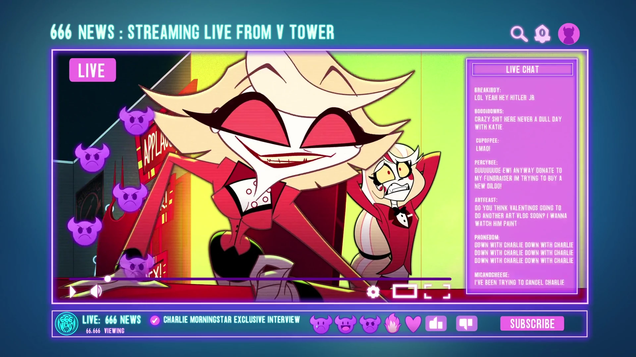Screen dimensions: 636x357
Task: Open the video settings gear
Action: (x=373, y=292)
